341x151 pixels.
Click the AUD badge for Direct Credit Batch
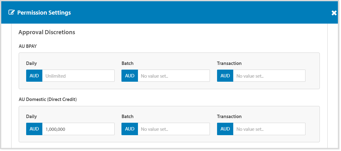[130, 129]
